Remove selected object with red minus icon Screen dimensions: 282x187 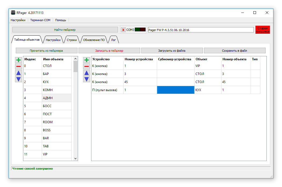pyautogui.click(x=18, y=66)
